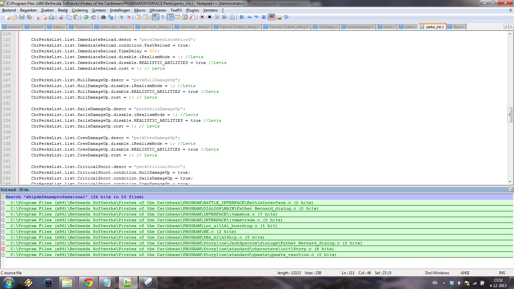
Task: Click the ANSI encoding status field
Action: click(465, 273)
